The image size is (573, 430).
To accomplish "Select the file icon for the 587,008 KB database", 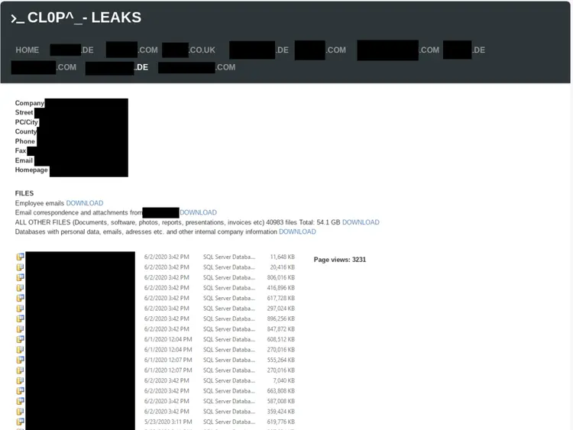I will click(x=21, y=401).
